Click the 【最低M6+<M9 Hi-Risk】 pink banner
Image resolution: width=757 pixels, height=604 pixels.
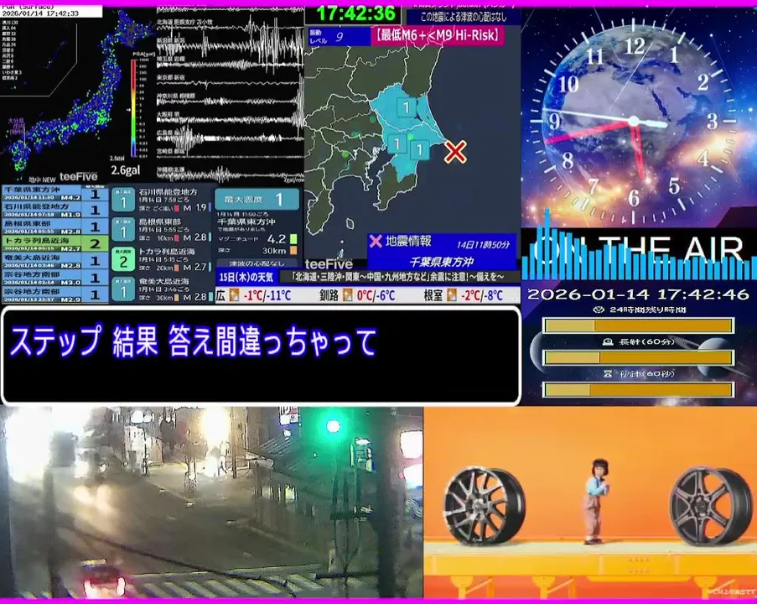click(437, 35)
